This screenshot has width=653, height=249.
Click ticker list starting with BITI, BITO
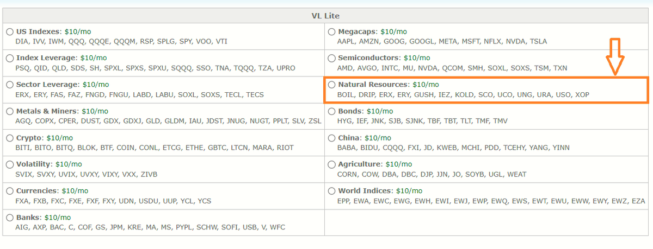[155, 148]
